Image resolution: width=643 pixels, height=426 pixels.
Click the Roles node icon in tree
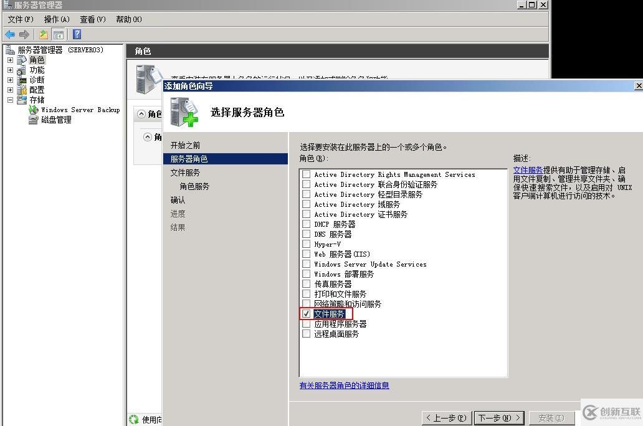(22, 60)
